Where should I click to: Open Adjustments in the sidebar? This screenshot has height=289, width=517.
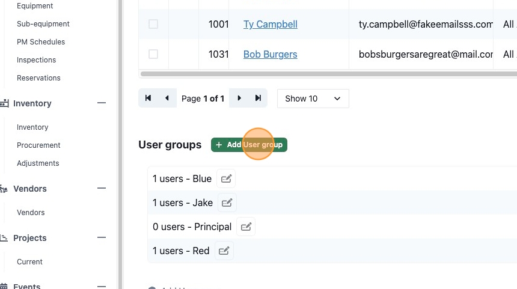click(38, 163)
